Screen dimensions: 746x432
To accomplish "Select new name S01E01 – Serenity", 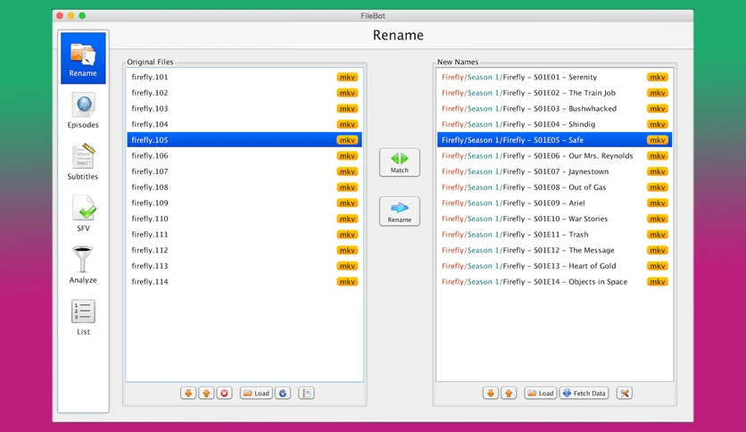I will 554,77.
